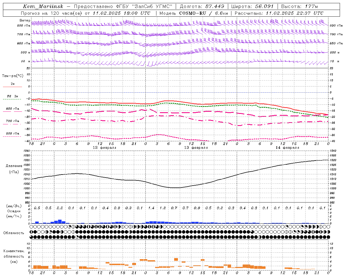Click the 'Ветер' wind panel label
344x275 pixels.
point(25,20)
